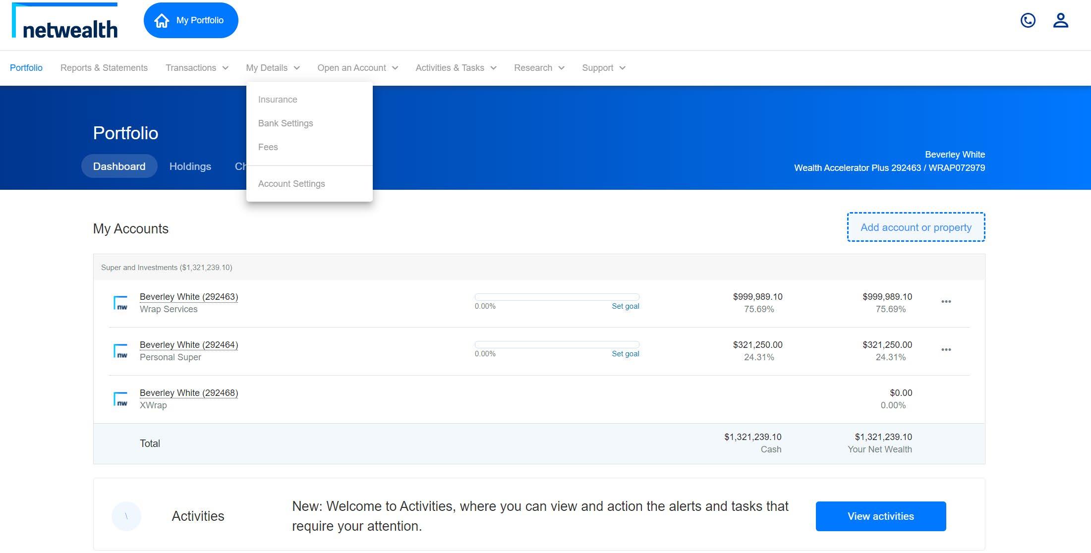Open options menu for Personal Super account
1091x553 pixels.
pos(946,350)
